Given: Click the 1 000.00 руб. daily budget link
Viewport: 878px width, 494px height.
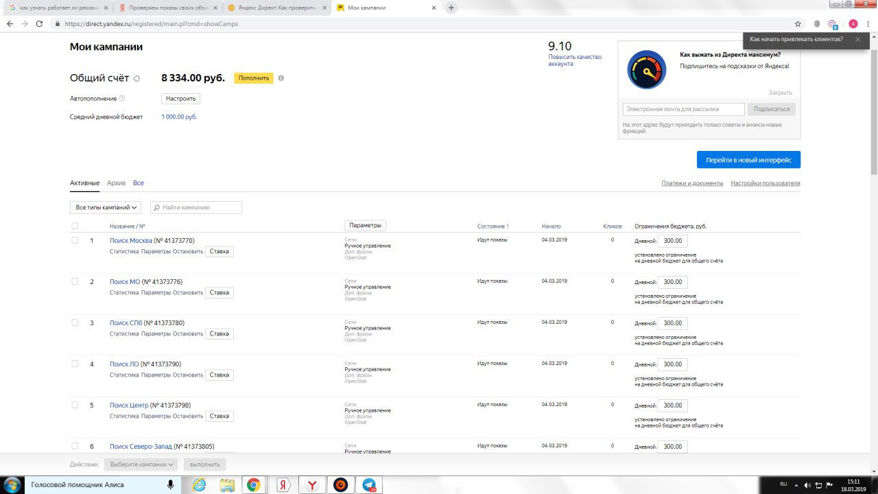Looking at the screenshot, I should 179,117.
